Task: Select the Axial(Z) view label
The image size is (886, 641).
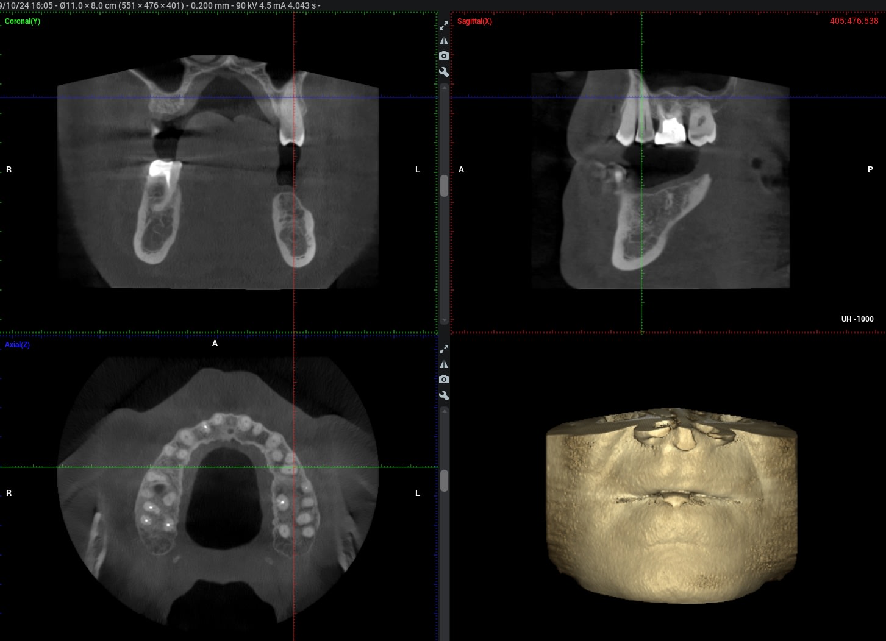Action: (x=18, y=345)
